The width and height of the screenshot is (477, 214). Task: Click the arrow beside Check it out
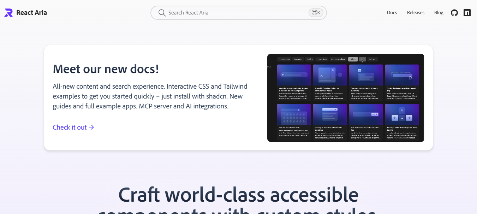(x=91, y=127)
